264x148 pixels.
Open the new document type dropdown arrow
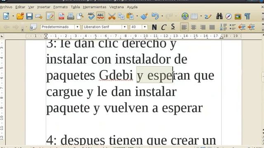click(x=13, y=16)
